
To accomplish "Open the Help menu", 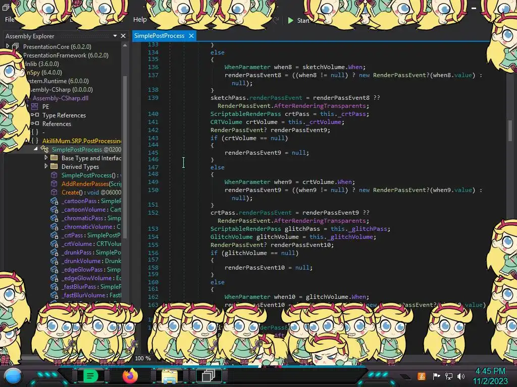I will pyautogui.click(x=140, y=20).
